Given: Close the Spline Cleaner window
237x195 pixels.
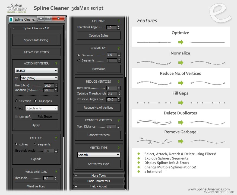Looking at the screenshot, I should coord(58,18).
